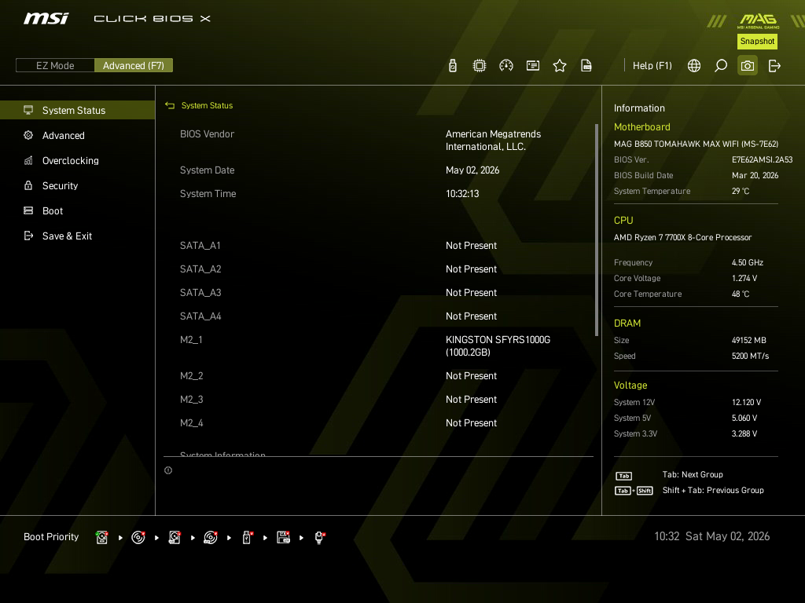Switch to EZ Mode
805x603 pixels.
(x=55, y=66)
